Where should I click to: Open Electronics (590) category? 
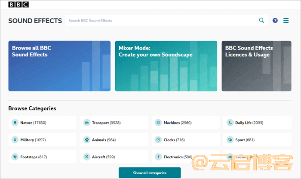tap(186, 157)
